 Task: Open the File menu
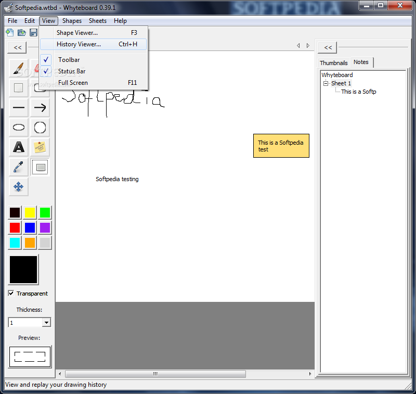(x=12, y=21)
